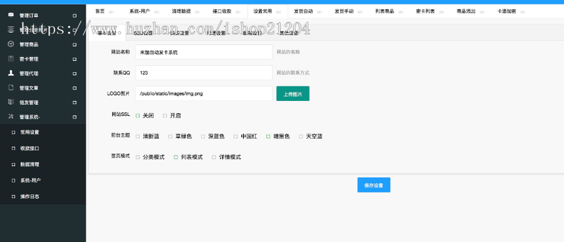Switch to the 系统-用户 tab
Screen dimensions: 564x242
140,11
